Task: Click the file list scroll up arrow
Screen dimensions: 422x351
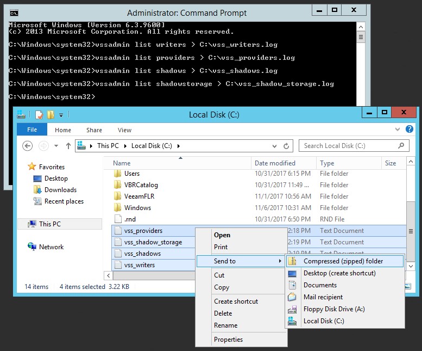Action: point(411,162)
